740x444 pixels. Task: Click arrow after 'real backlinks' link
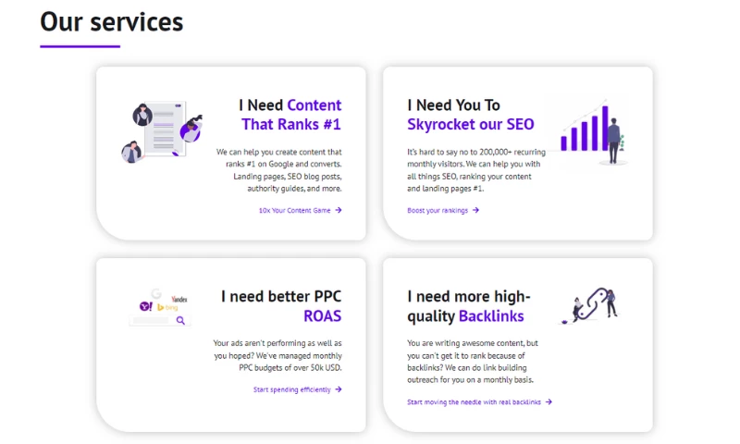(549, 401)
